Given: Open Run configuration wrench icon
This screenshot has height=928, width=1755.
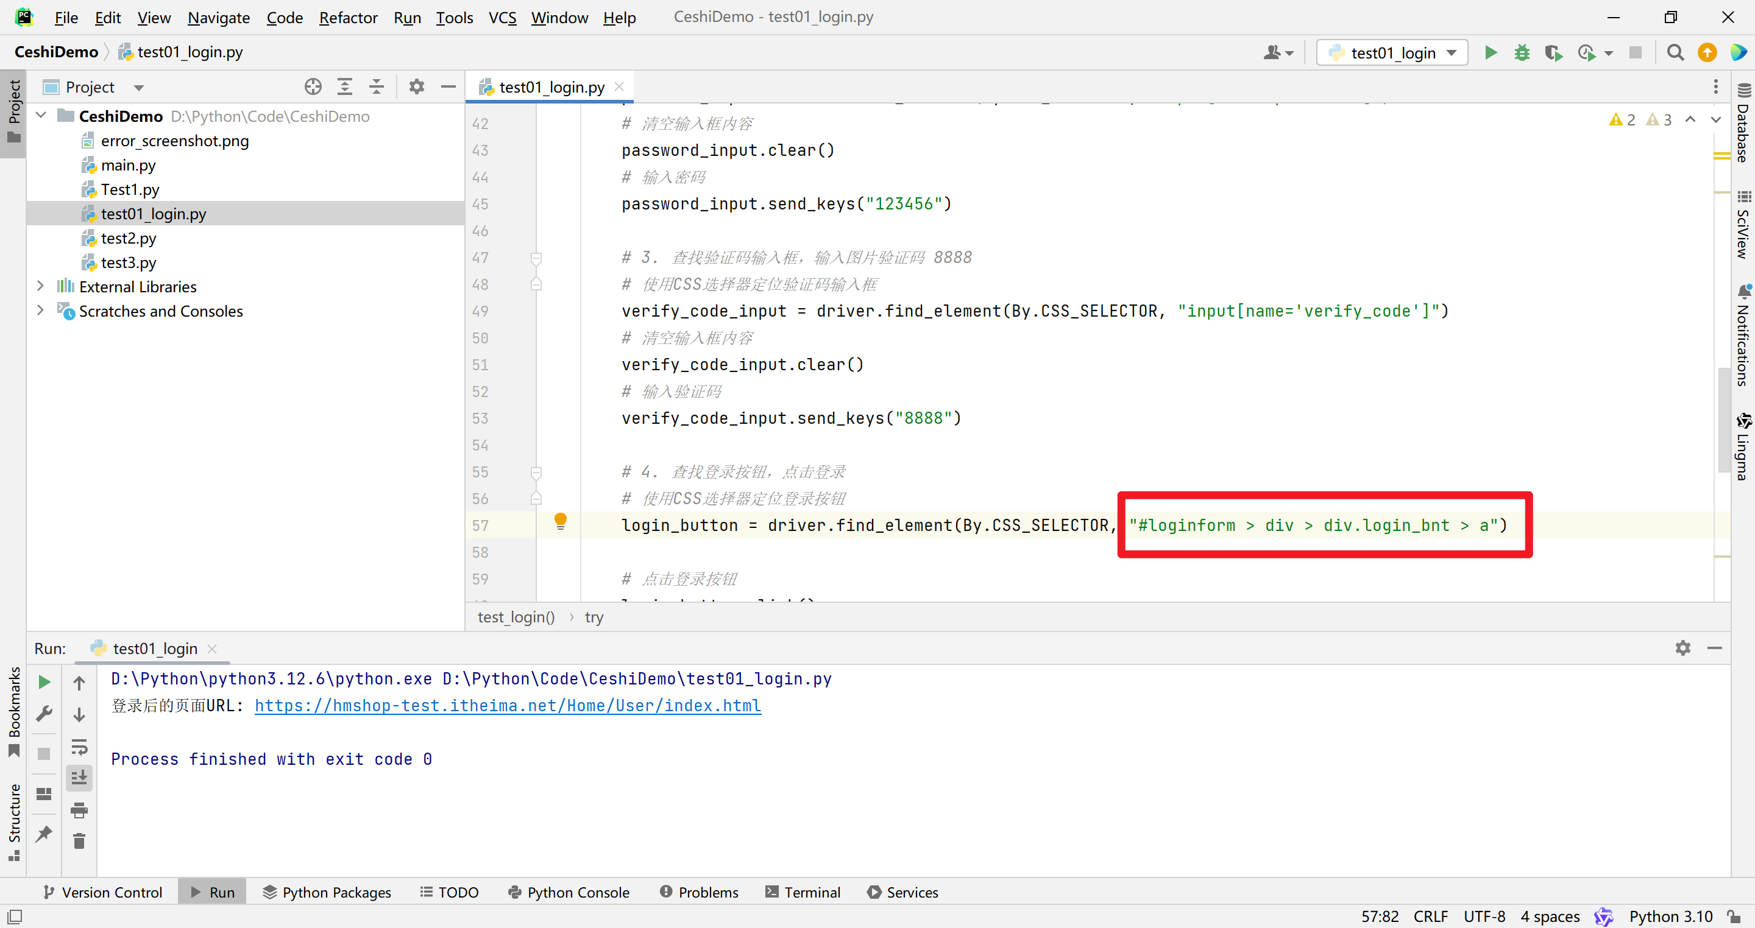Looking at the screenshot, I should 44,714.
